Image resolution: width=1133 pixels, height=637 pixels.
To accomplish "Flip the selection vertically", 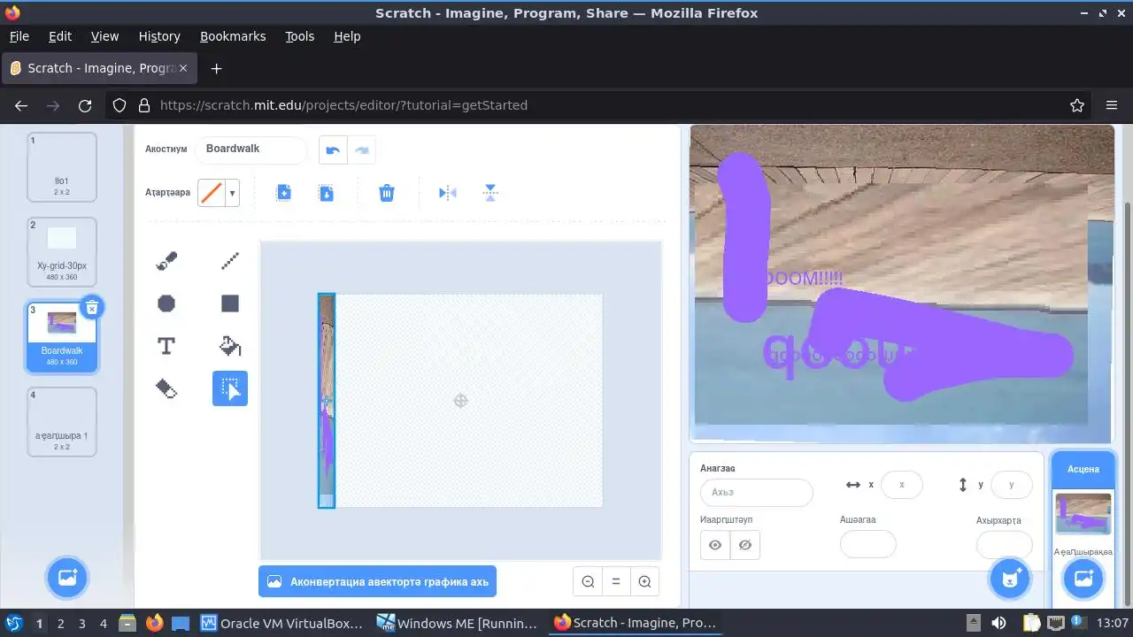I will pyautogui.click(x=490, y=193).
